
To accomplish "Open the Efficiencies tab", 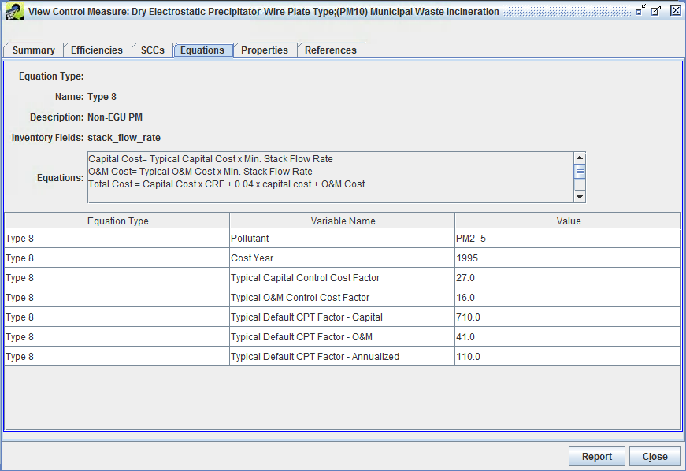I will tap(97, 50).
